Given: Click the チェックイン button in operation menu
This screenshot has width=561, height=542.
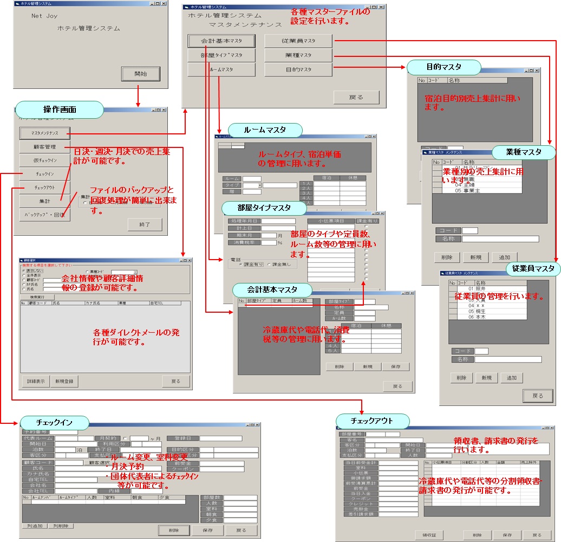Looking at the screenshot, I should pyautogui.click(x=45, y=174).
